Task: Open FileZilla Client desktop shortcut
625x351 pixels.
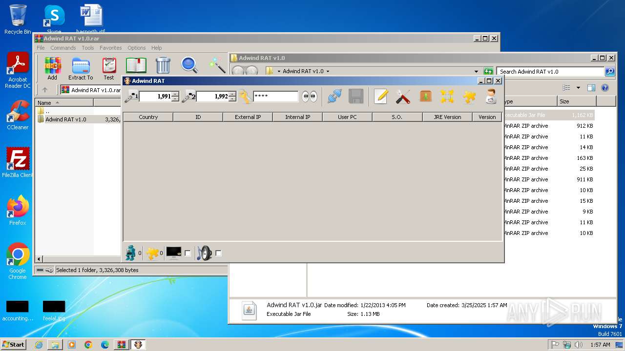Action: (18, 162)
